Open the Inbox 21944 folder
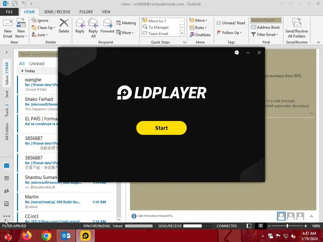323x242 pixels. tap(7, 73)
